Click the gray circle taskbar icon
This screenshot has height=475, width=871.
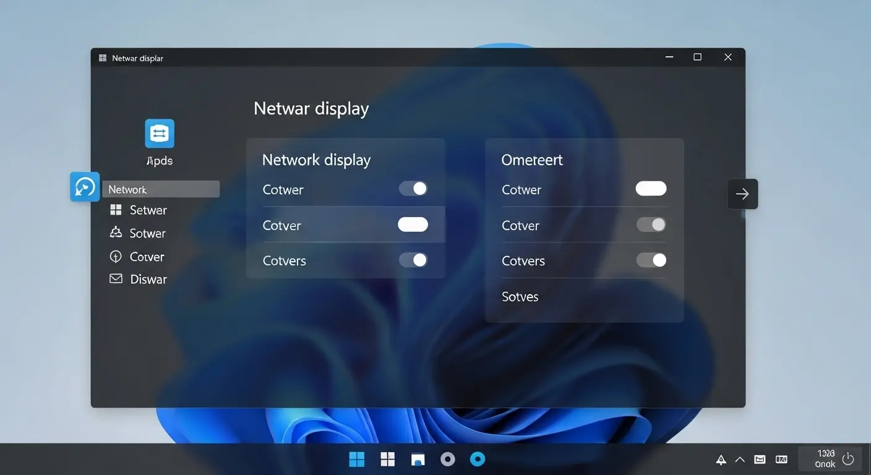click(x=448, y=459)
